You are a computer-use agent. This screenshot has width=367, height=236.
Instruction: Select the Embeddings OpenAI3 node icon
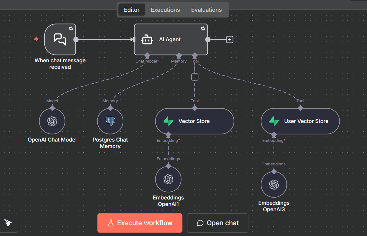click(274, 184)
